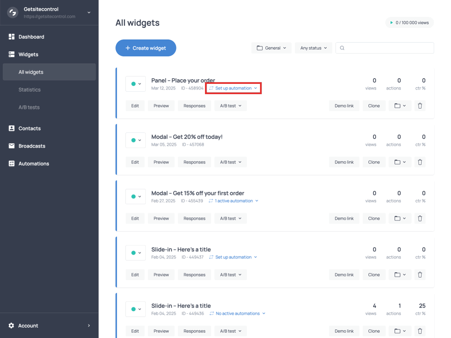
Task: Open the Contacts section
Action: pyautogui.click(x=29, y=128)
